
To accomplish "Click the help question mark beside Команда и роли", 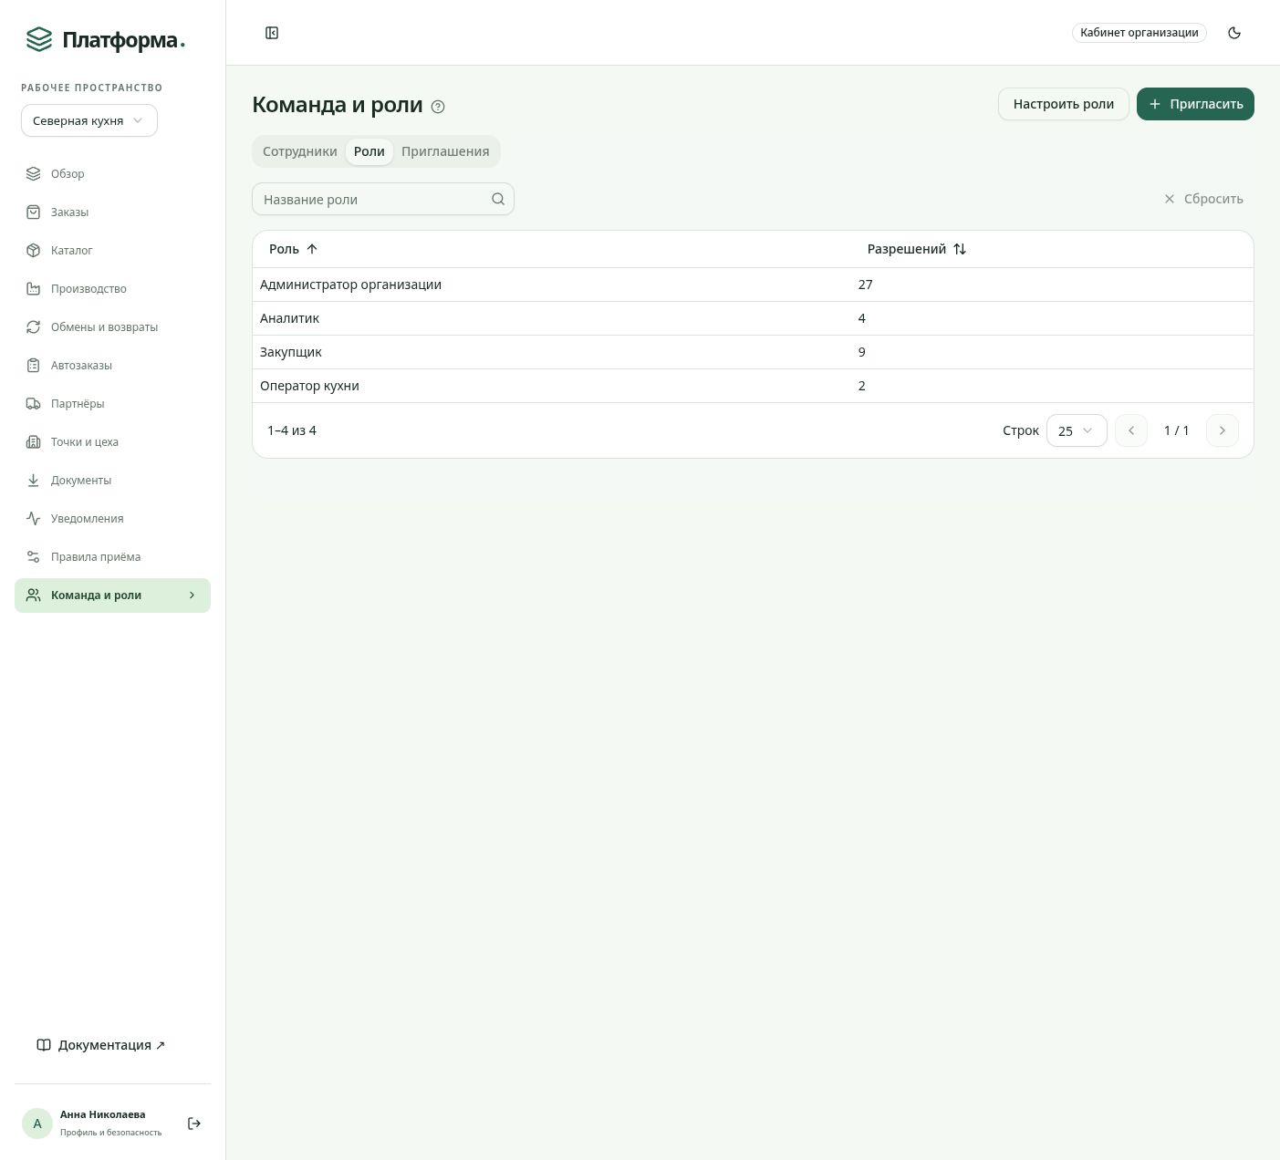I will (438, 107).
